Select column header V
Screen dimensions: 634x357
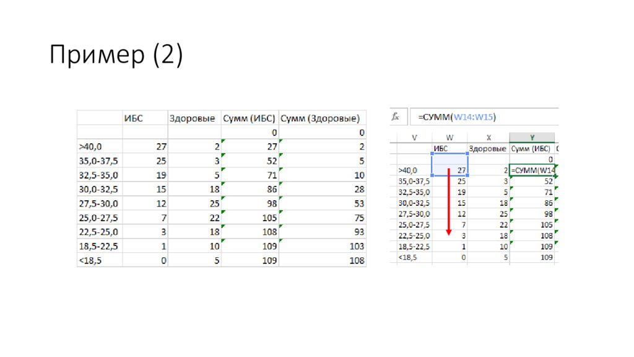(414, 138)
